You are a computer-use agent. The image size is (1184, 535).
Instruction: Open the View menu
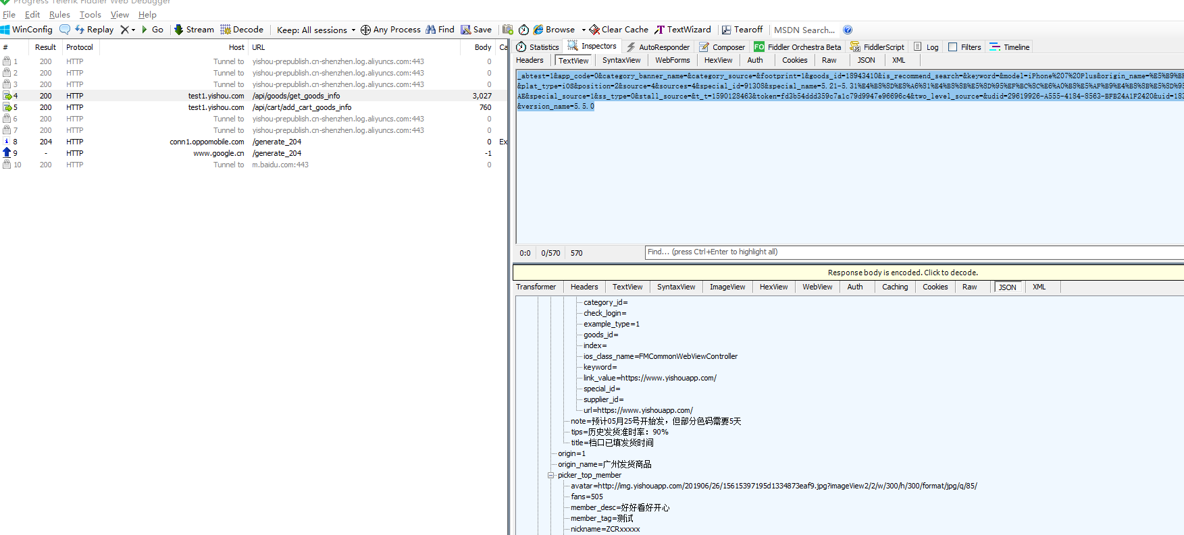coord(120,14)
